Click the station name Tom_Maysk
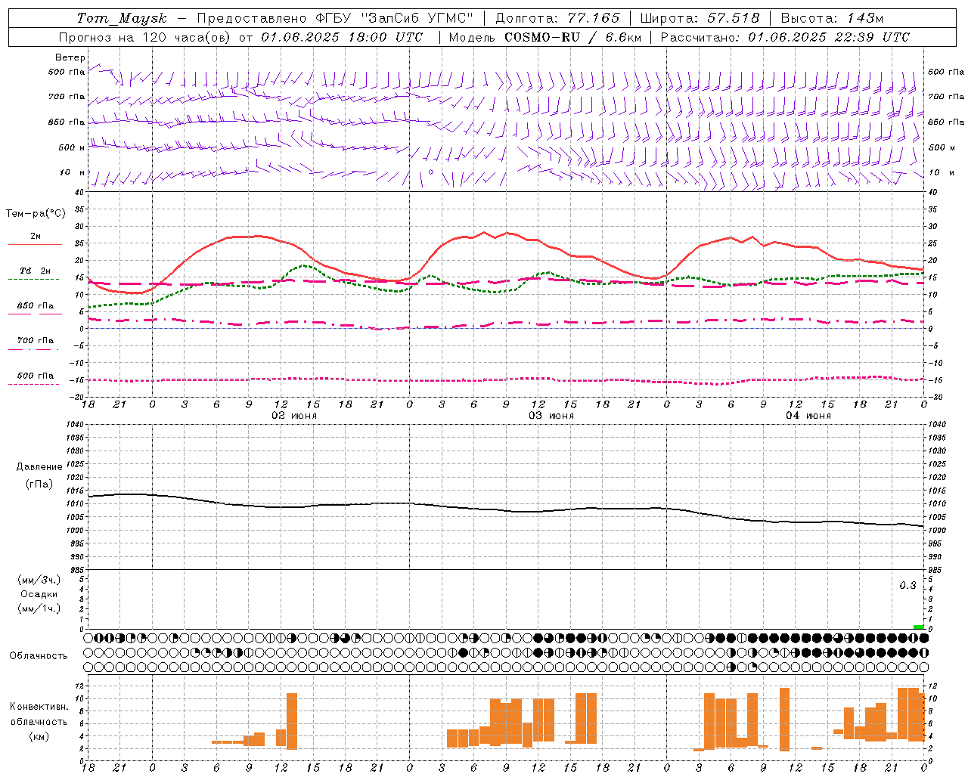 point(122,18)
